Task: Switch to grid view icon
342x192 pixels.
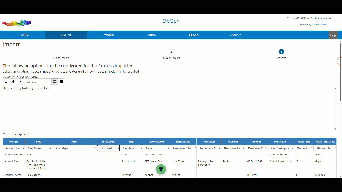Action: click(61, 82)
